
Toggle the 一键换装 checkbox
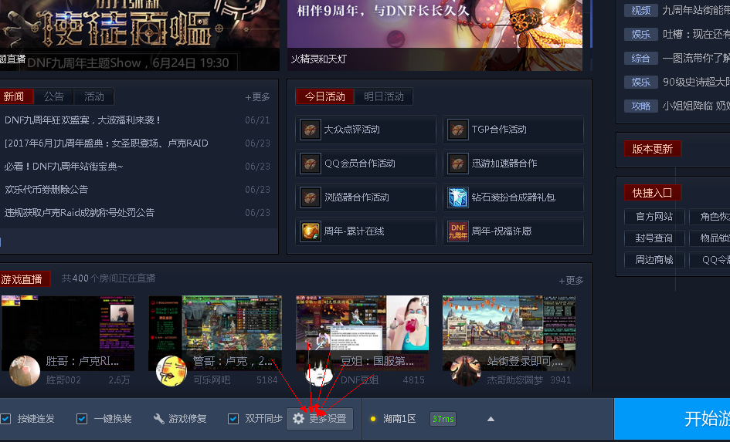[81, 419]
